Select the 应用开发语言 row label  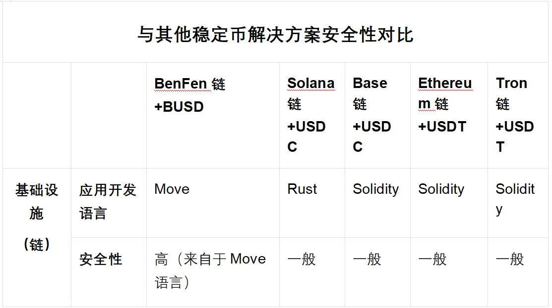point(108,202)
